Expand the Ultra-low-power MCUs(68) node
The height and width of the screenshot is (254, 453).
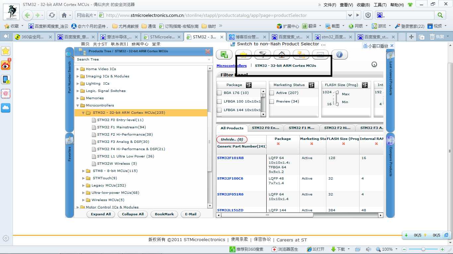click(84, 193)
